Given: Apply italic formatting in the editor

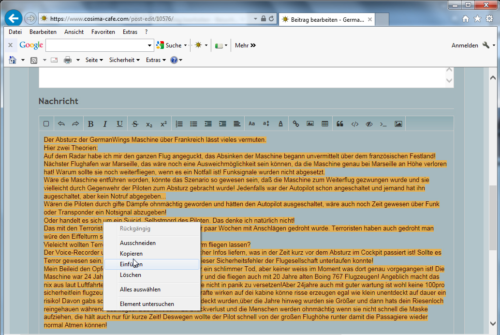Looking at the screenshot, I should (x=105, y=124).
